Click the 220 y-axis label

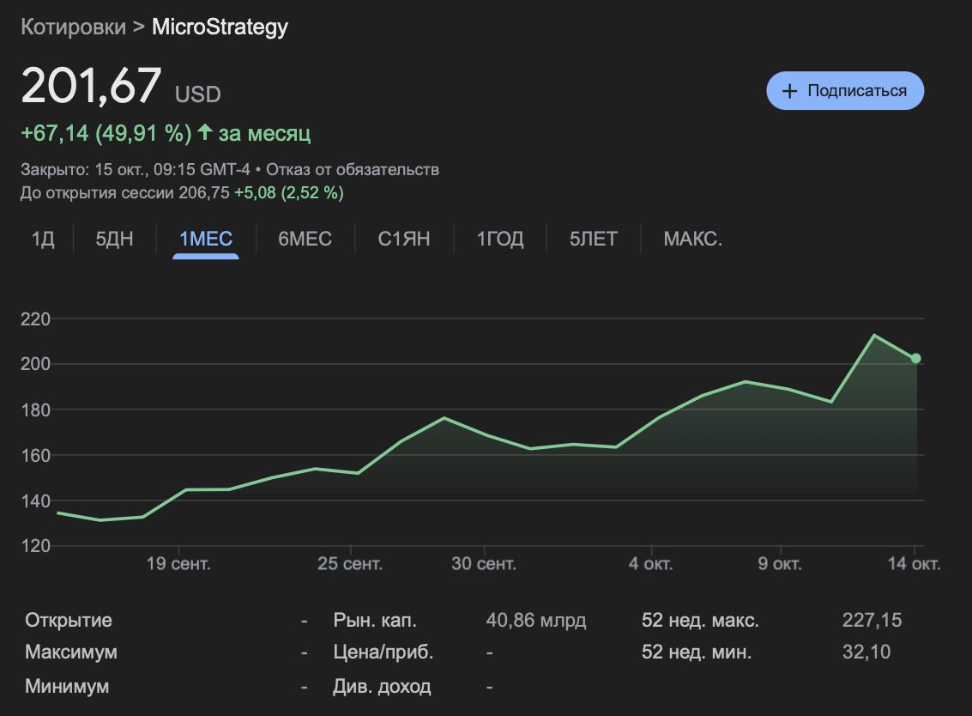tap(35, 319)
